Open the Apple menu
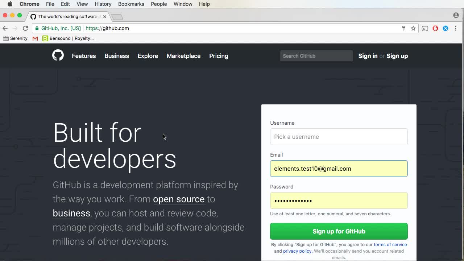Viewport: 464px width, 261px height. pyautogui.click(x=10, y=4)
